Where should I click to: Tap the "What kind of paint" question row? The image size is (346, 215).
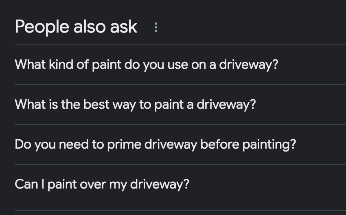[146, 65]
